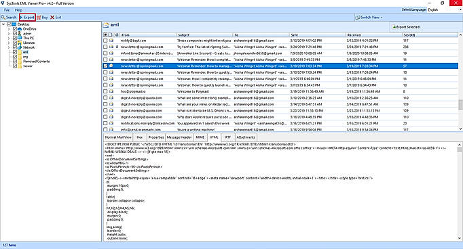Check the foo@polymail.io email checkbox

[105, 91]
